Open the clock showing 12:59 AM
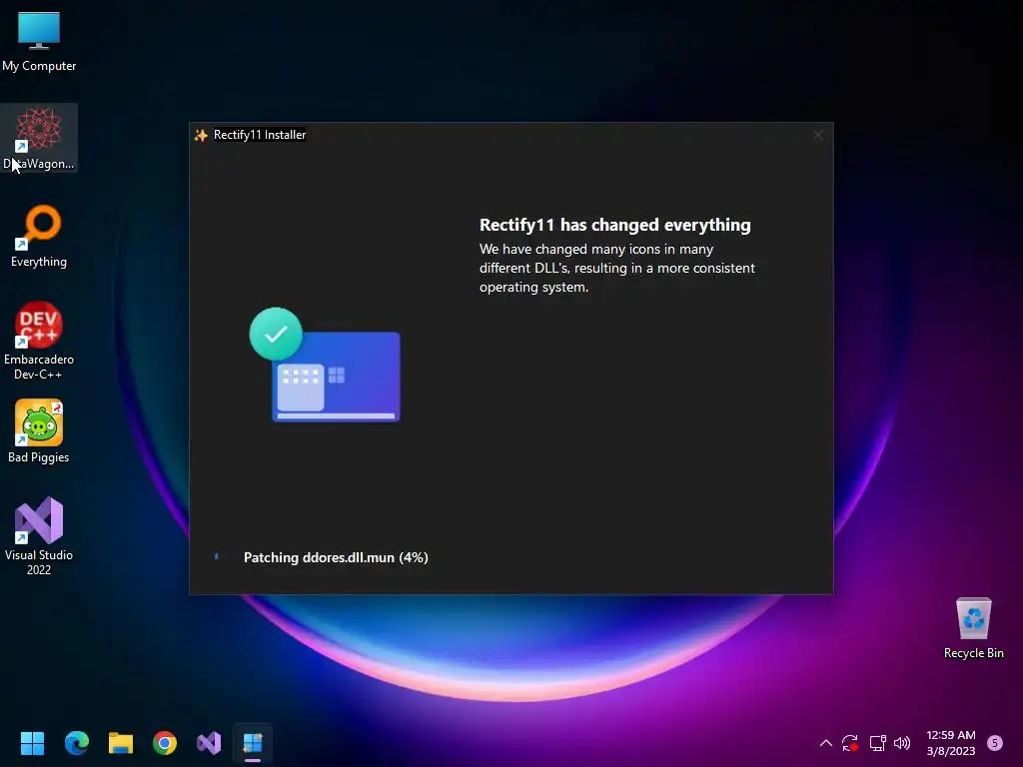 951,743
